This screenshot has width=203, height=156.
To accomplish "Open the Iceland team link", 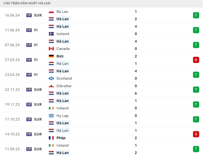I will (63, 34).
